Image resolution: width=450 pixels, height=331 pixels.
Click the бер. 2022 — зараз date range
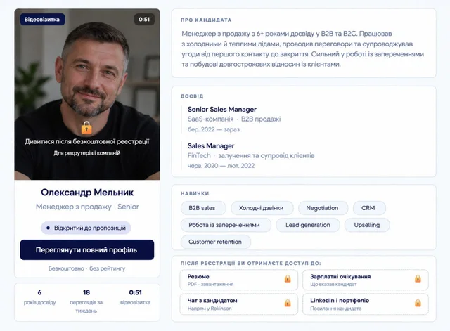tap(213, 129)
